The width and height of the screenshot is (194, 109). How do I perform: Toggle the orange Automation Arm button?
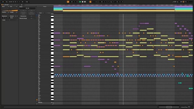point(90,2)
